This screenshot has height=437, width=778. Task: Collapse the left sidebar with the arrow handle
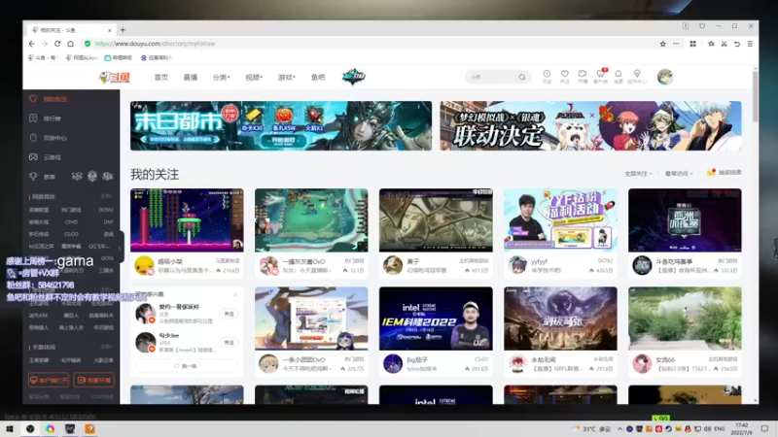click(120, 248)
